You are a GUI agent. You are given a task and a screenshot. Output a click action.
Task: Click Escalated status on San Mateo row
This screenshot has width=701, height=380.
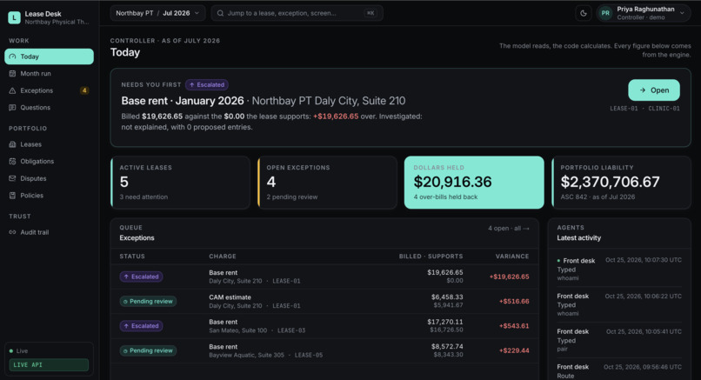pos(141,326)
